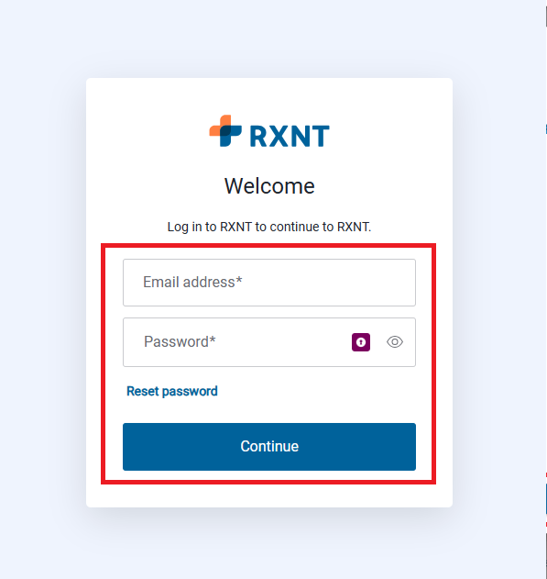Open the Reset password link
Image resolution: width=547 pixels, height=579 pixels.
pyautogui.click(x=172, y=391)
